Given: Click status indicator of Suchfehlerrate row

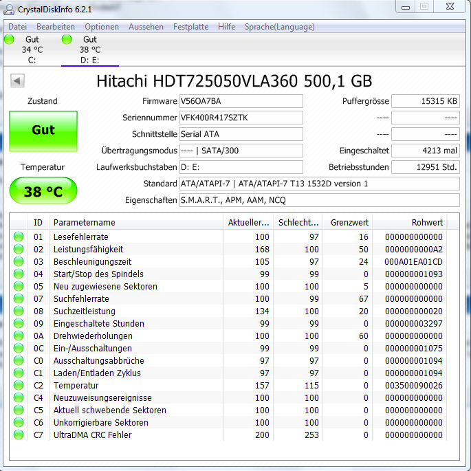Looking at the screenshot, I should pyautogui.click(x=19, y=298).
